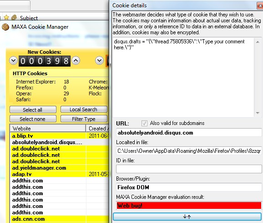Click the disqus.drafts cookie content text
The image size is (263, 223).
tap(179, 44)
